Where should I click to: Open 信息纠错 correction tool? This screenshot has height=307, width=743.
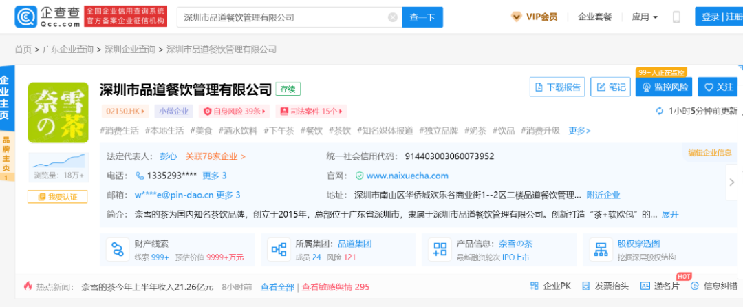pyautogui.click(x=714, y=286)
